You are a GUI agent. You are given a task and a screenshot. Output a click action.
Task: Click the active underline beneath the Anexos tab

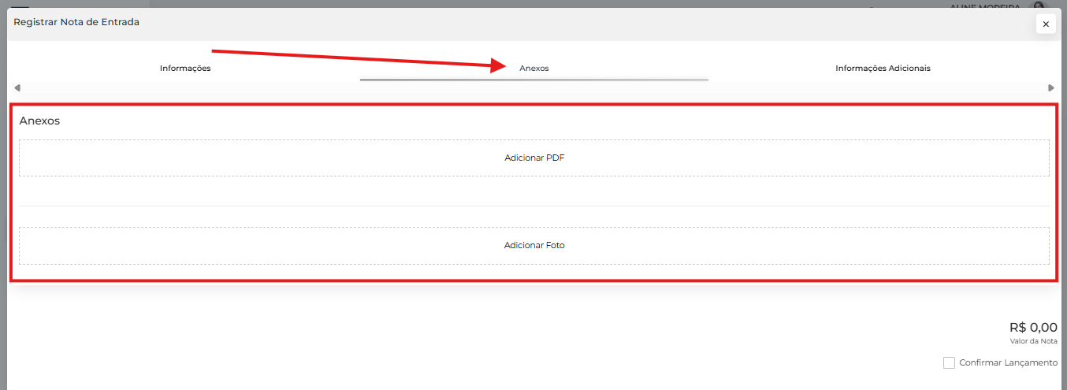click(534, 80)
